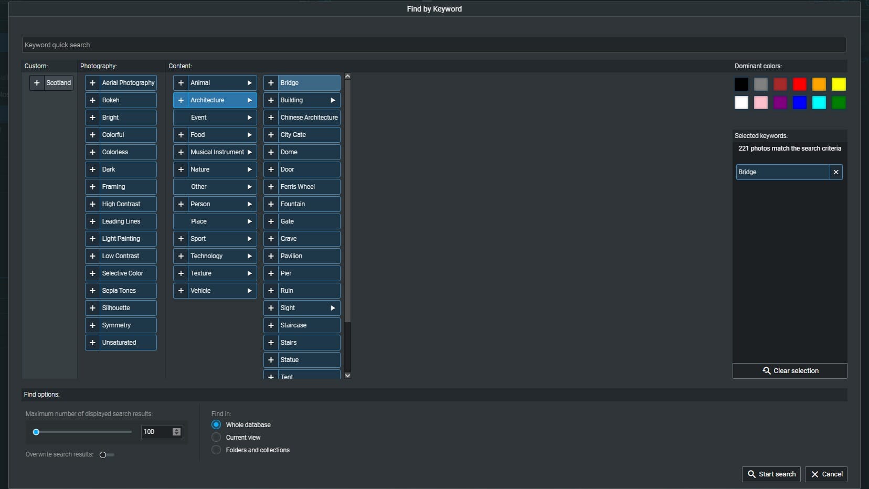Expand the Architecture keyword subcategories
869x489 pixels.
tap(250, 100)
